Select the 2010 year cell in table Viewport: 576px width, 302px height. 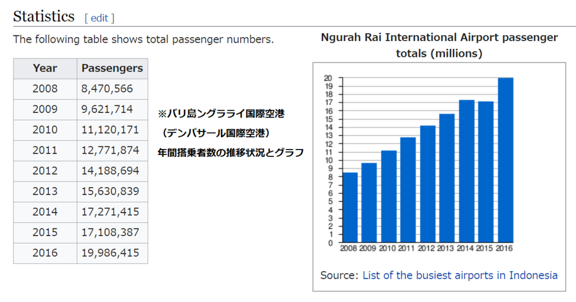pos(45,130)
